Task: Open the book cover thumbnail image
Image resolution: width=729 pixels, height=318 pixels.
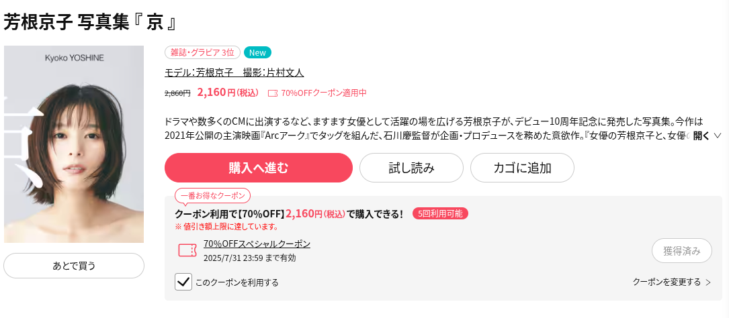Action: tap(74, 144)
